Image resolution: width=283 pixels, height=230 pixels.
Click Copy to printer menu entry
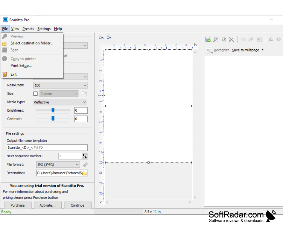[x=32, y=59]
